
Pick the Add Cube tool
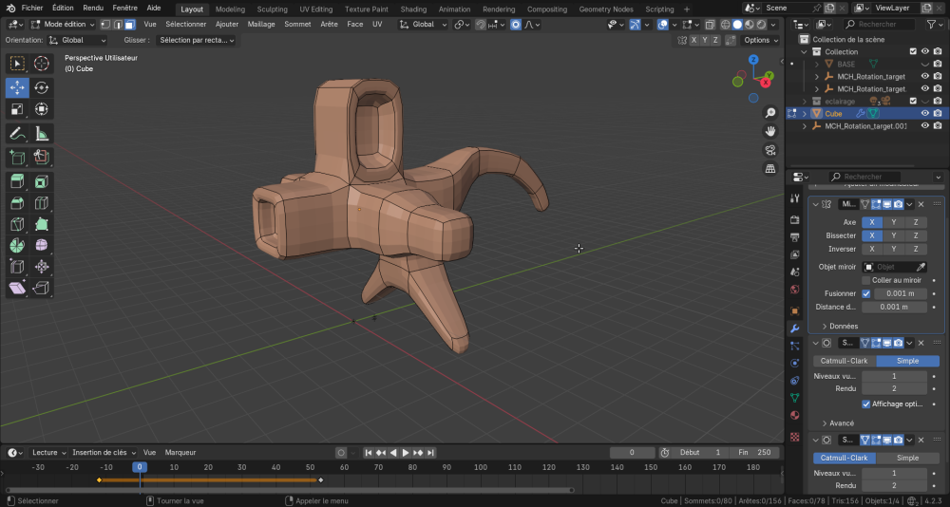pos(17,158)
